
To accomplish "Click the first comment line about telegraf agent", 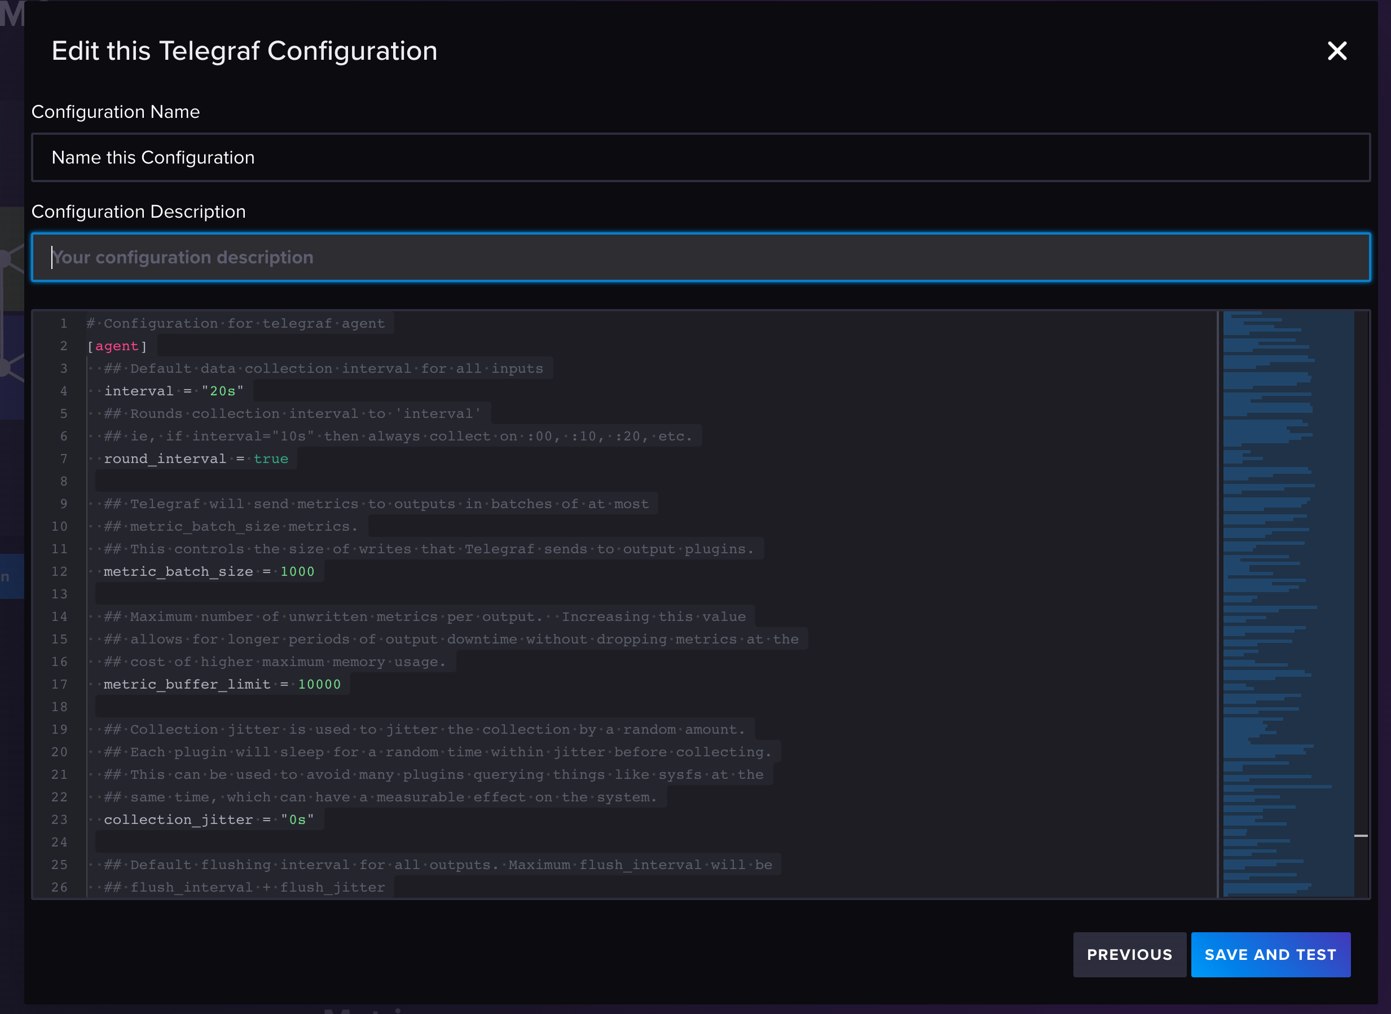I will click(236, 323).
